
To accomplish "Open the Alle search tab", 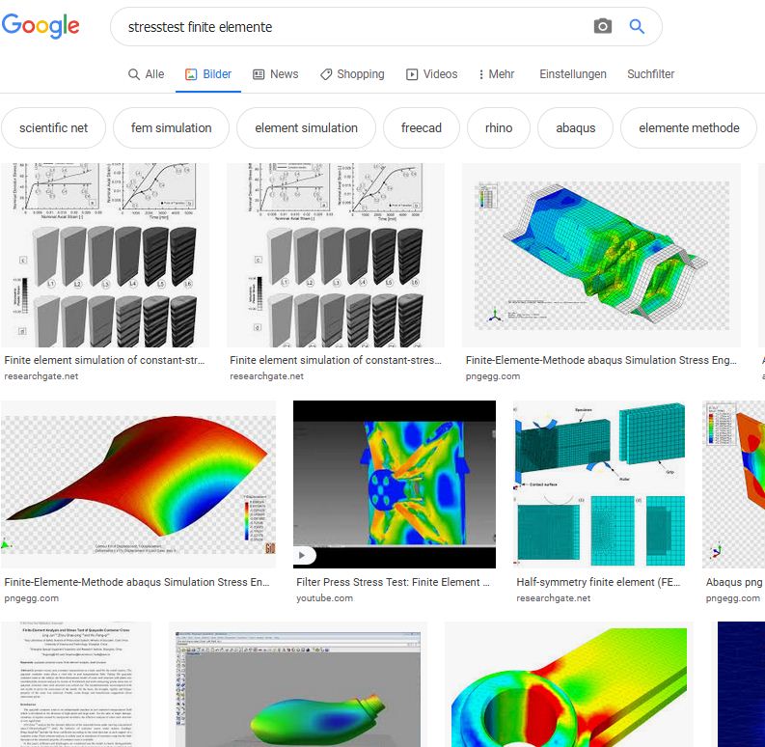I will click(x=146, y=74).
